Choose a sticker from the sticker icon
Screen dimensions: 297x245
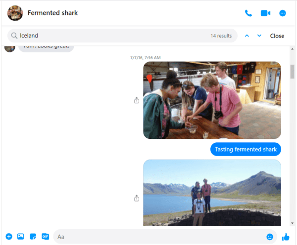click(x=33, y=237)
